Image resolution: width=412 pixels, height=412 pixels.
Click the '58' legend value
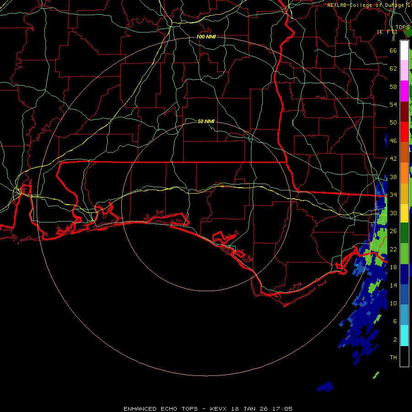click(x=393, y=87)
